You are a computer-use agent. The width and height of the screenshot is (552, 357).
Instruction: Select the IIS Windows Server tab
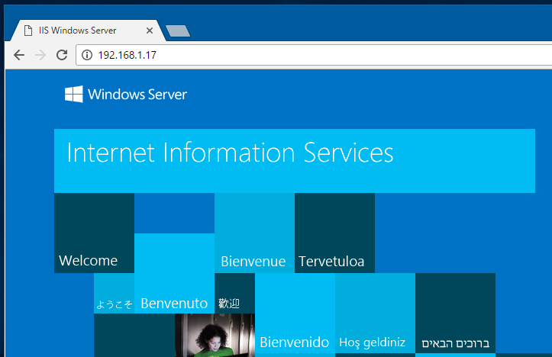coord(88,31)
